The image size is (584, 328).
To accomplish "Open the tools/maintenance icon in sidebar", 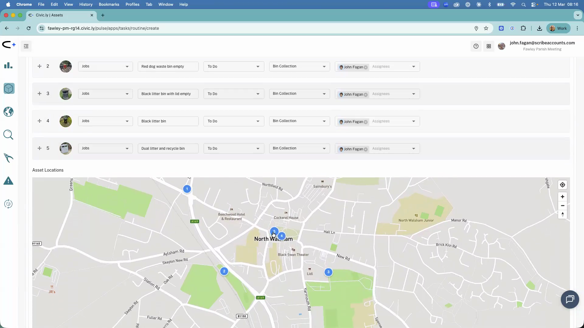I will tap(8, 158).
